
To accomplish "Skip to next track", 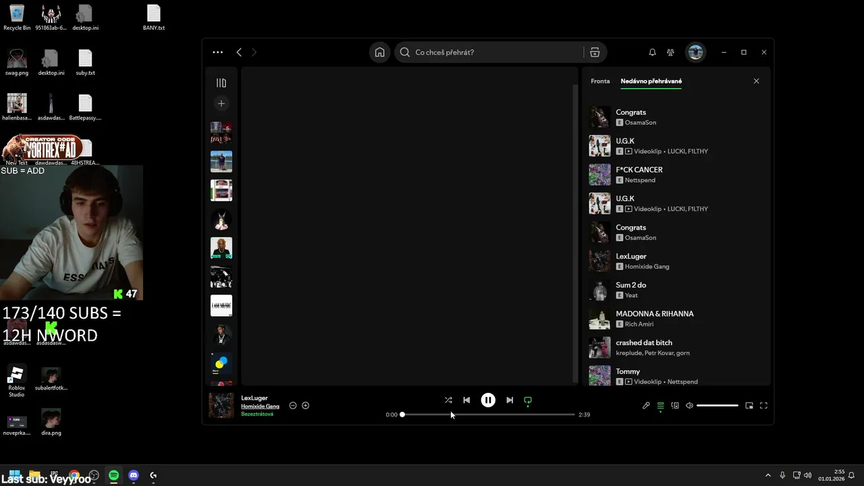I will [510, 400].
